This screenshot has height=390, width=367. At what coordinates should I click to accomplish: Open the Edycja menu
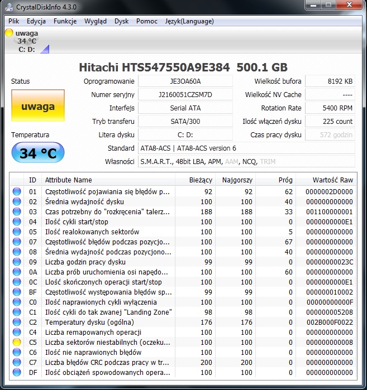(x=36, y=21)
